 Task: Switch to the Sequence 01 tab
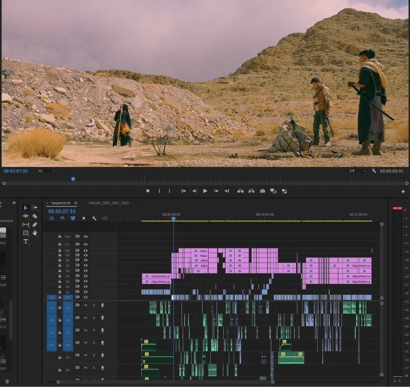click(x=61, y=203)
